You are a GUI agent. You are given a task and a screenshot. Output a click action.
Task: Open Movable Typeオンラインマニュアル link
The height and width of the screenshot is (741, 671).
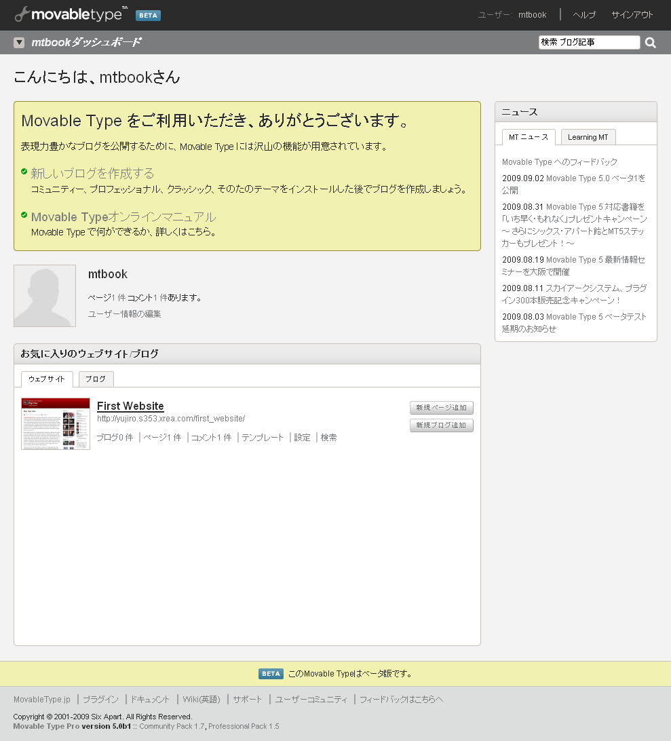[x=123, y=217]
